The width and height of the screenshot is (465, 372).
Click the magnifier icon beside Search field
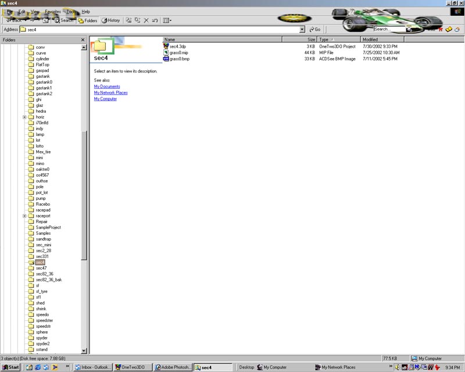(x=409, y=30)
